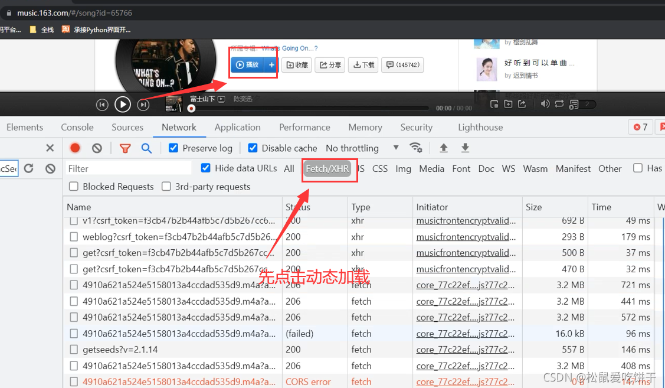Select checkbox for the (failed) m4a row
This screenshot has height=388, width=665.
pos(74,333)
